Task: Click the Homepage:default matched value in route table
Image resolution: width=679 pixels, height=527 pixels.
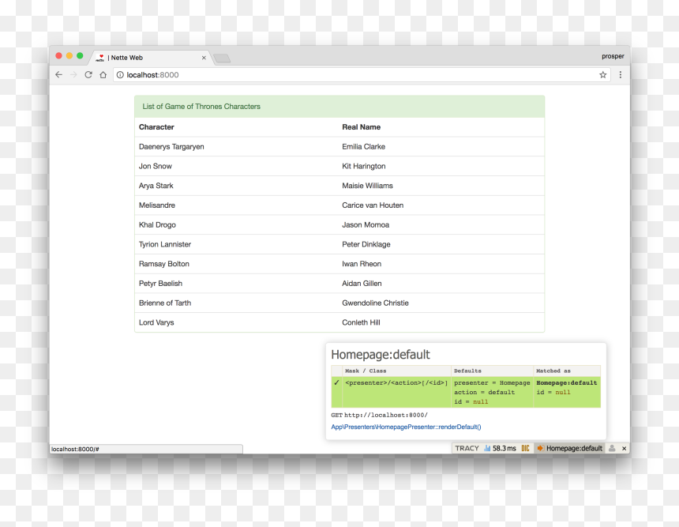Action: 566,382
